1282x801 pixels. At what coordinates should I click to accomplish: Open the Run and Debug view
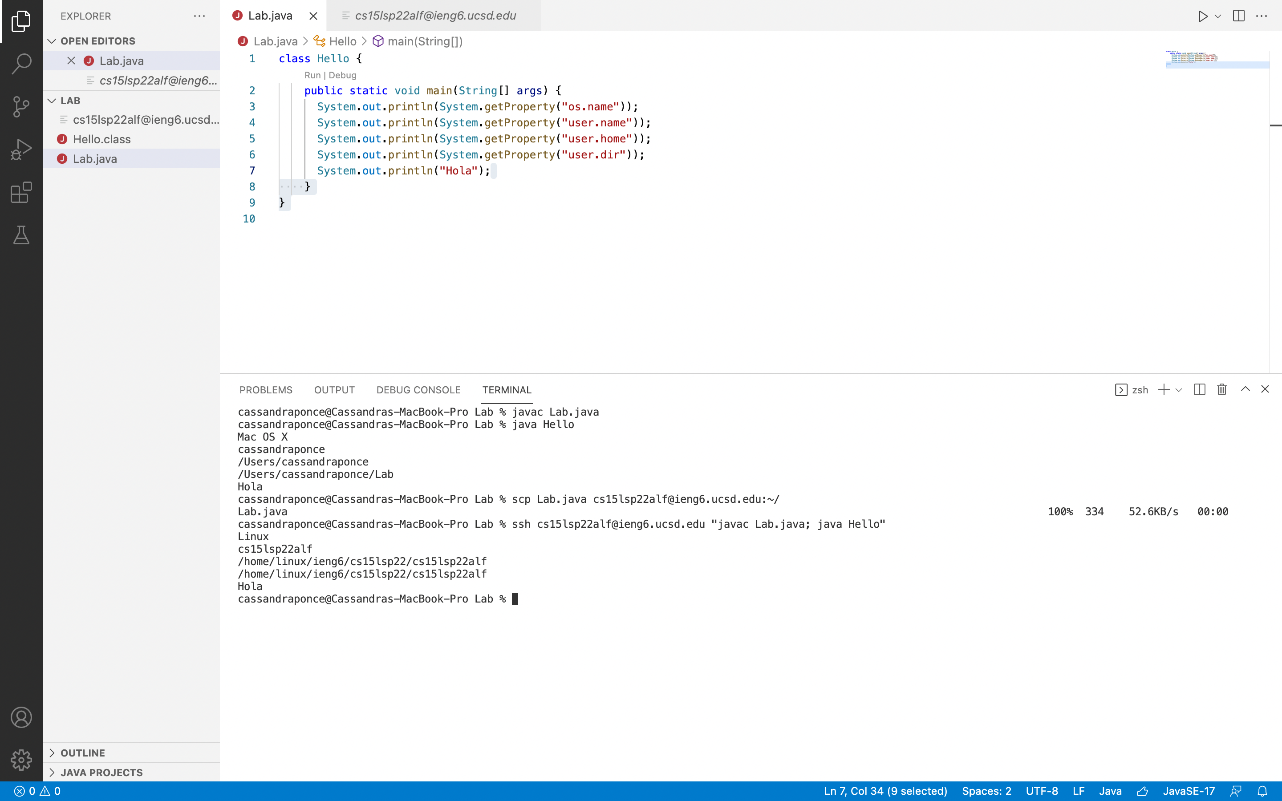pos(21,150)
